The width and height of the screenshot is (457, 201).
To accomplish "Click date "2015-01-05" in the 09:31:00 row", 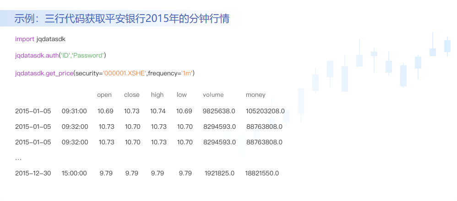I will pyautogui.click(x=33, y=111).
